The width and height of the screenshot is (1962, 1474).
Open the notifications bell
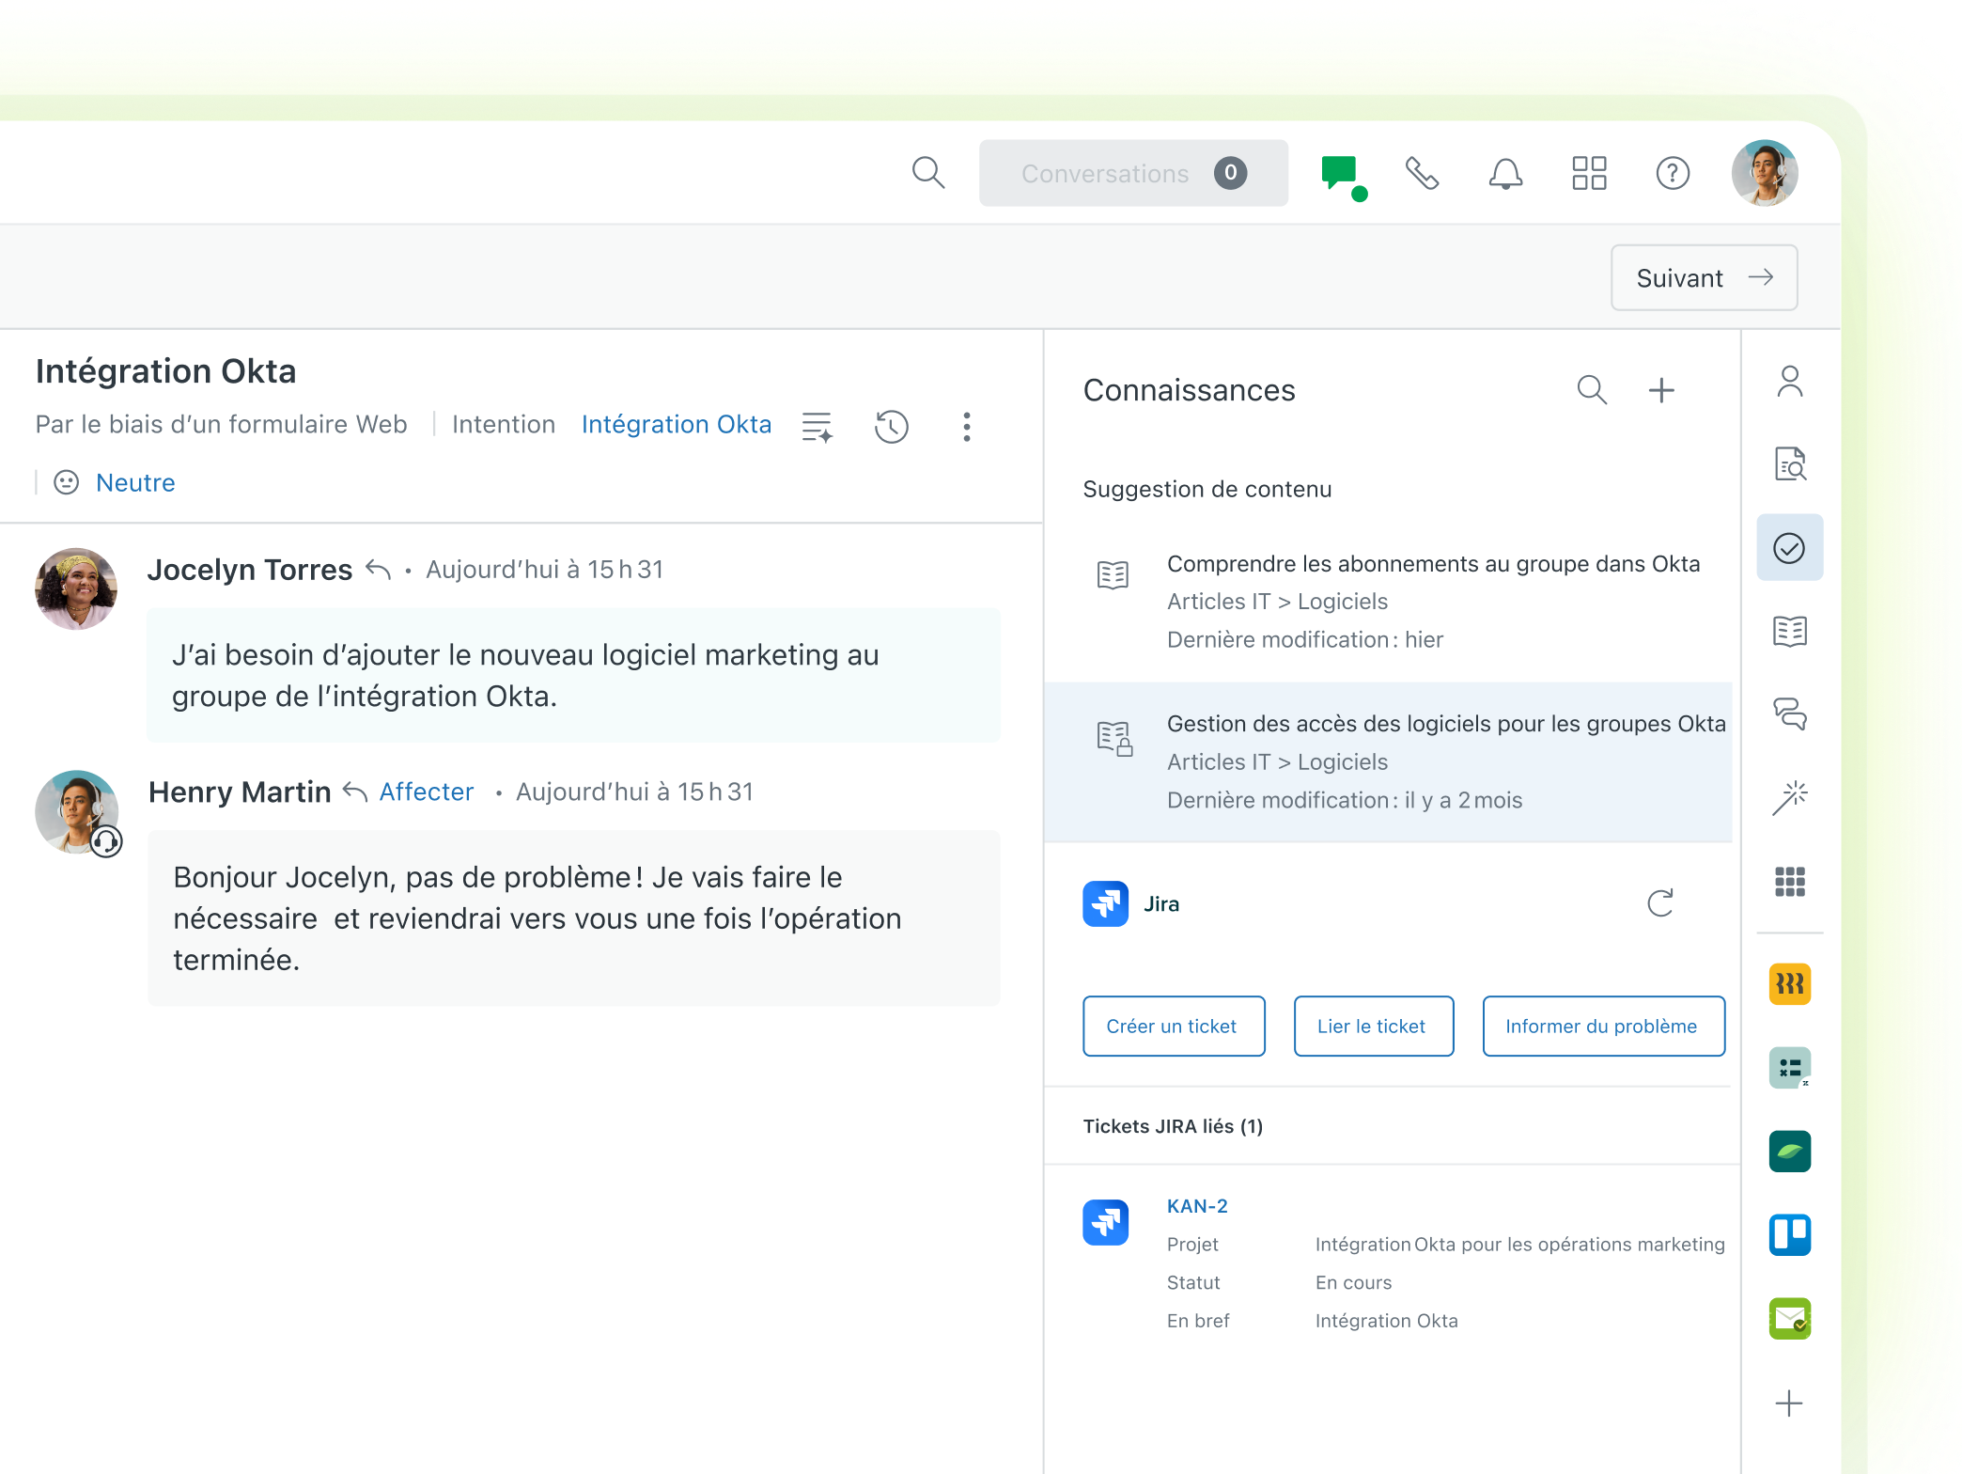pyautogui.click(x=1505, y=173)
